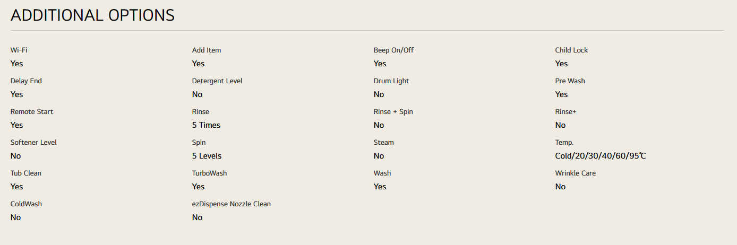Click the ezDispense Nozzle Clean label
This screenshot has width=737, height=245.
(x=231, y=204)
